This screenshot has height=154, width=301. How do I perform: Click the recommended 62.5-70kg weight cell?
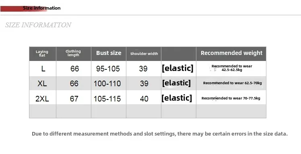click(x=233, y=83)
